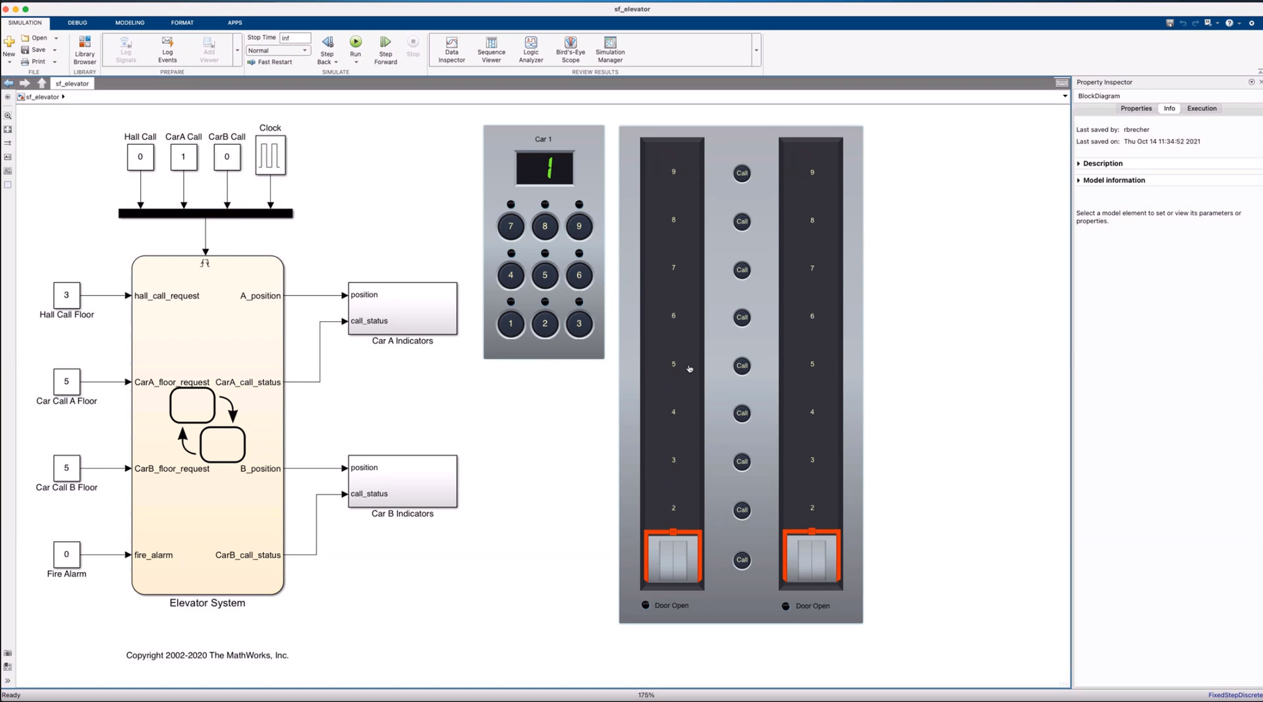Open the Data Inspector

tap(451, 49)
